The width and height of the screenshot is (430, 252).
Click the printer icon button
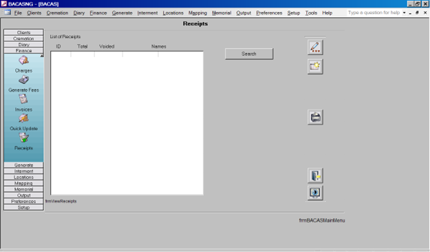pyautogui.click(x=315, y=117)
